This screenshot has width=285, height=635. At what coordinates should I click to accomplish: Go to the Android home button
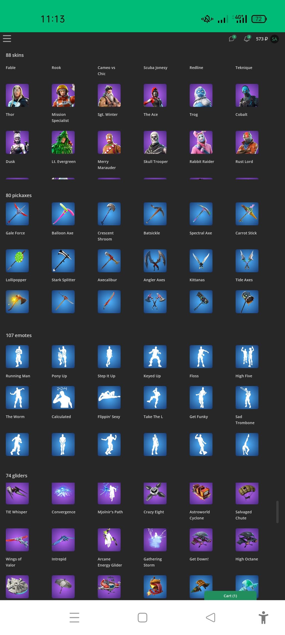pos(142,617)
